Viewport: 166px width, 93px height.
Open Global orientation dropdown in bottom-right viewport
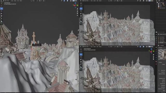point(111,47)
